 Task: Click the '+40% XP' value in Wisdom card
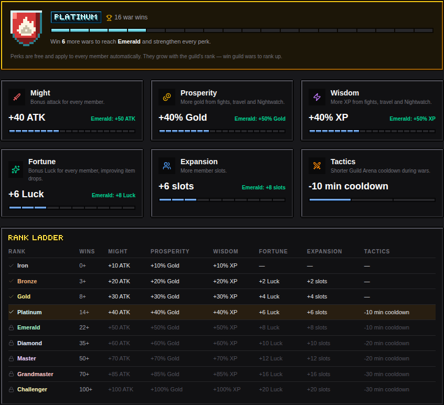pyautogui.click(x=328, y=118)
